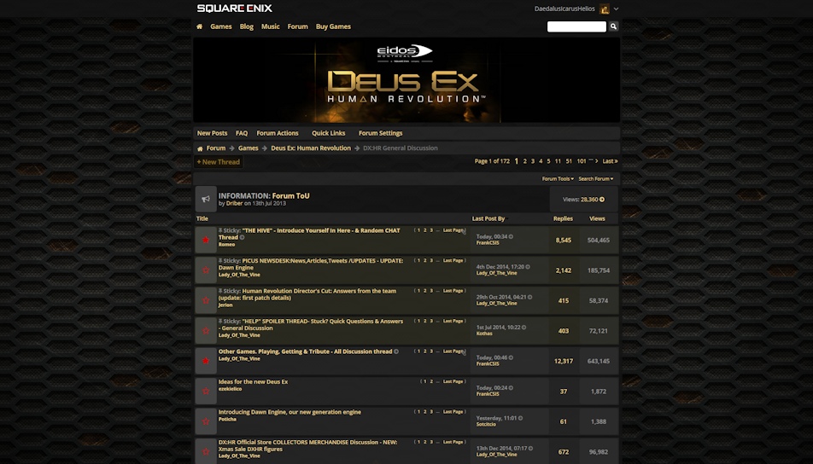Expand the user account dropdown arrow
Viewport: 813px width, 464px height.
[616, 9]
